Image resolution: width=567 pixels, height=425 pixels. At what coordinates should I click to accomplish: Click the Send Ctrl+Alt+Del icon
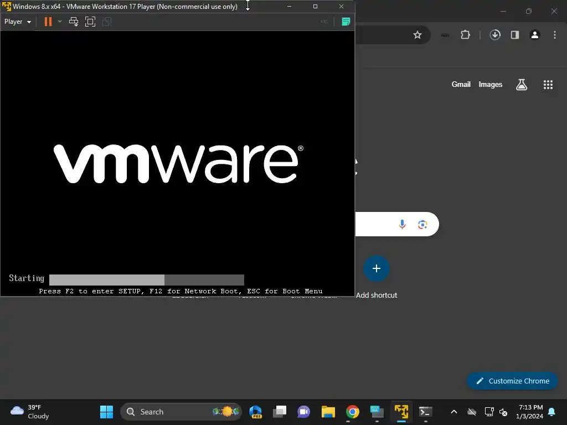pyautogui.click(x=74, y=22)
